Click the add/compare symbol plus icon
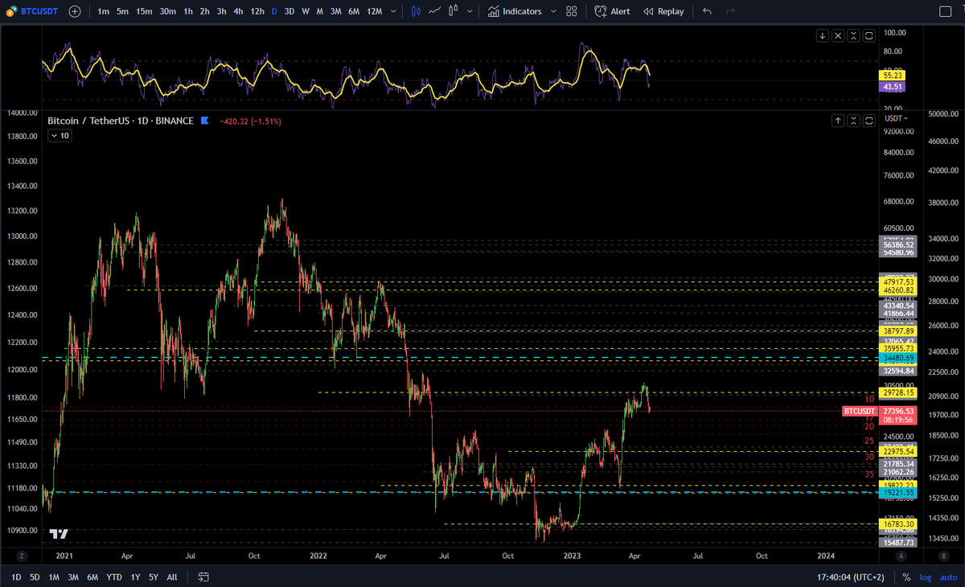Screen dimensions: 965x587 pos(75,11)
